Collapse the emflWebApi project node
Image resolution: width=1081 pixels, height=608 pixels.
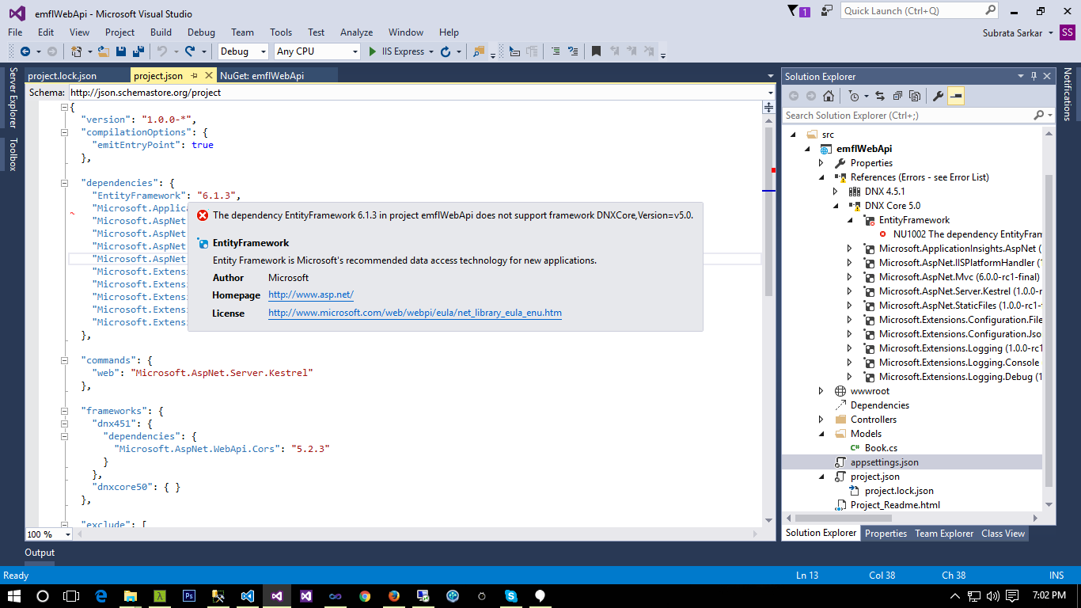(808, 149)
